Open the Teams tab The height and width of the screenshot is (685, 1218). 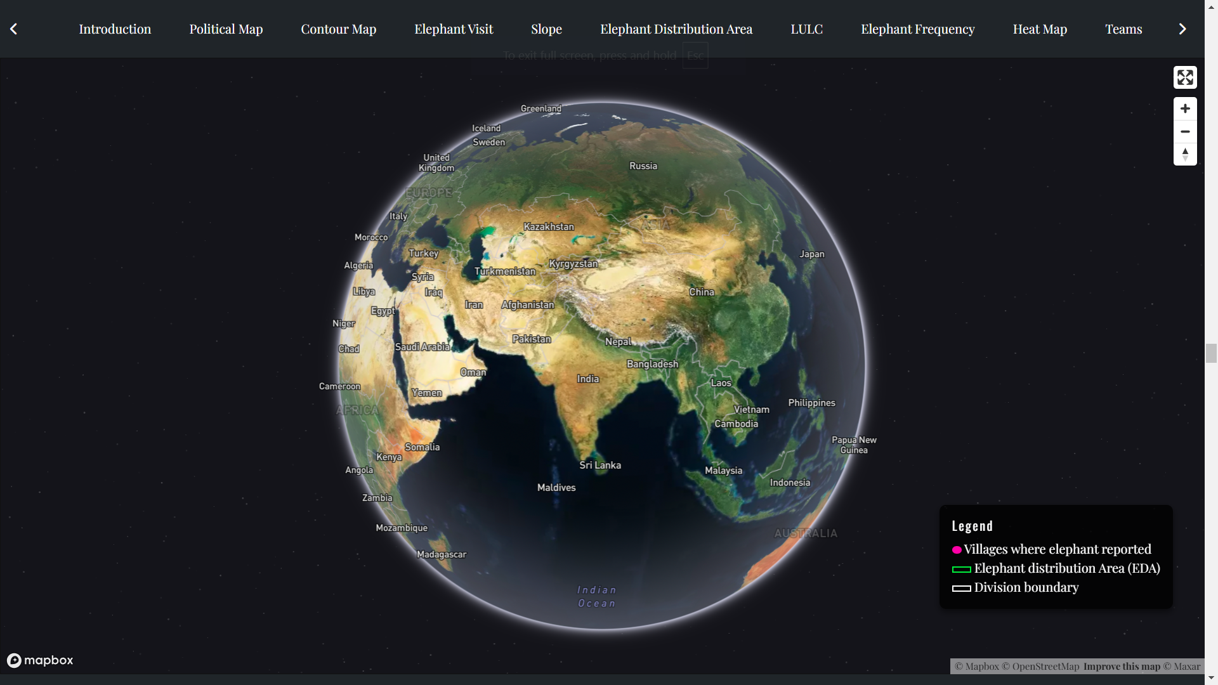click(x=1123, y=29)
